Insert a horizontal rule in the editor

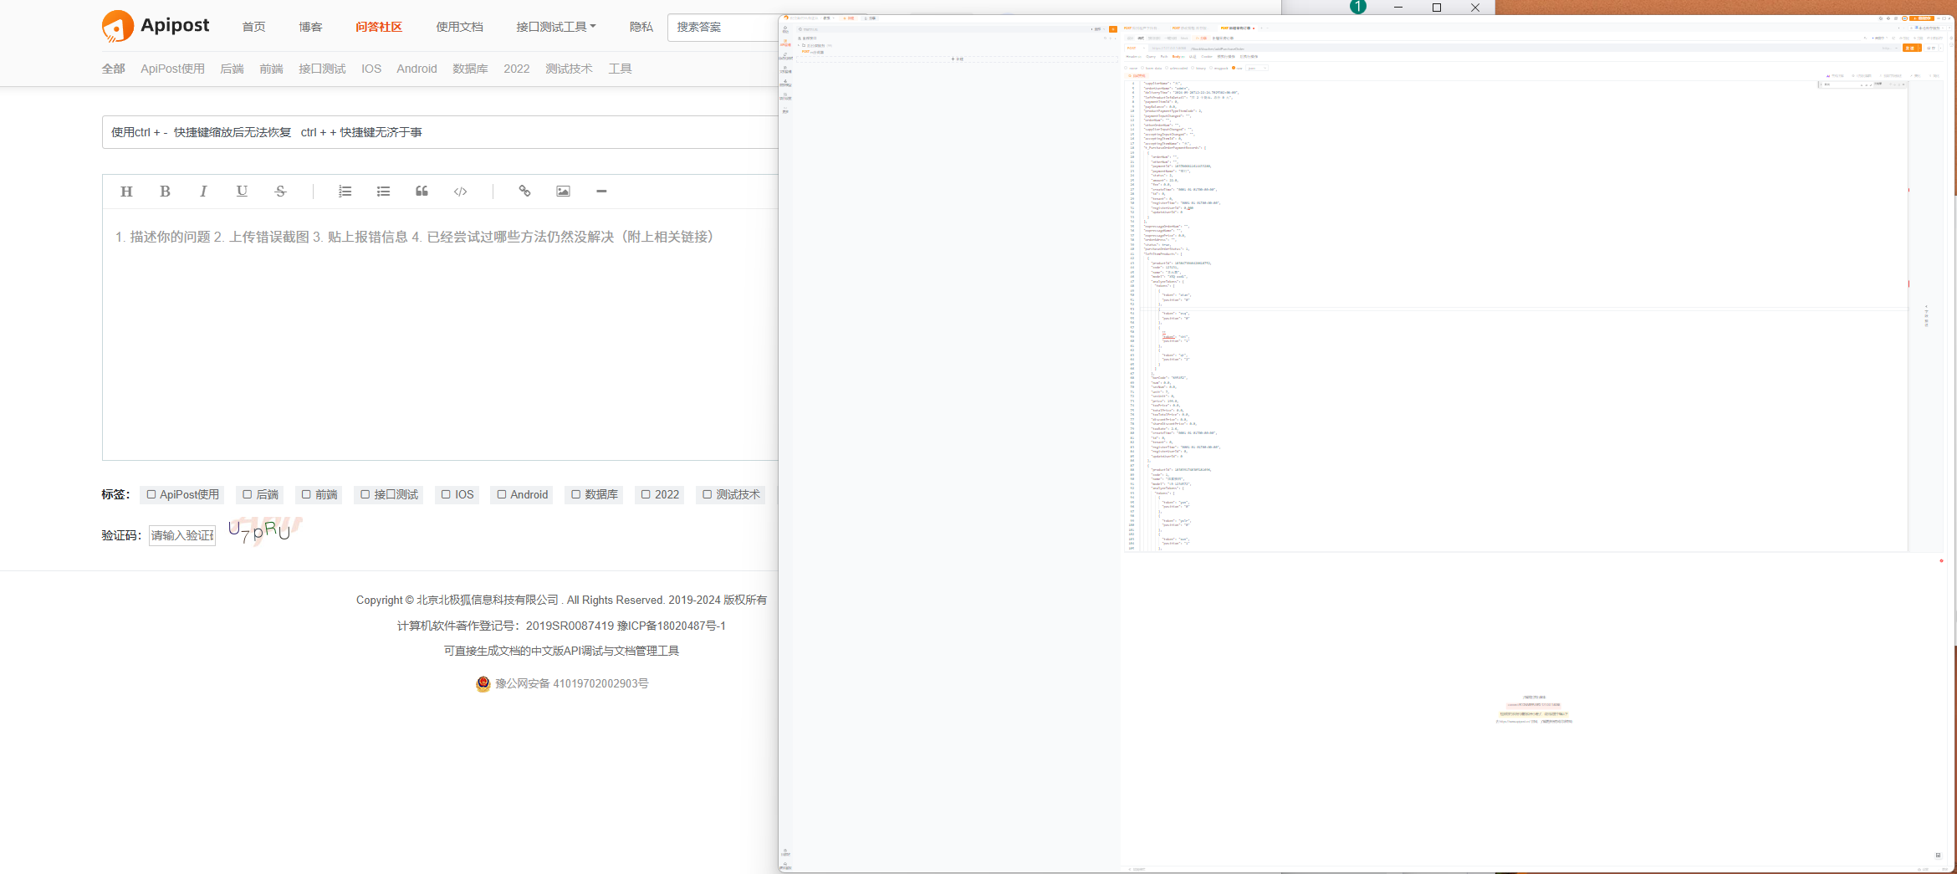601,192
